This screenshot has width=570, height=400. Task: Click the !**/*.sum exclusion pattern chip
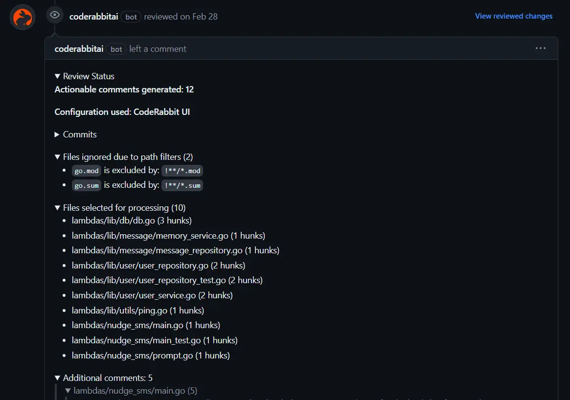point(182,185)
